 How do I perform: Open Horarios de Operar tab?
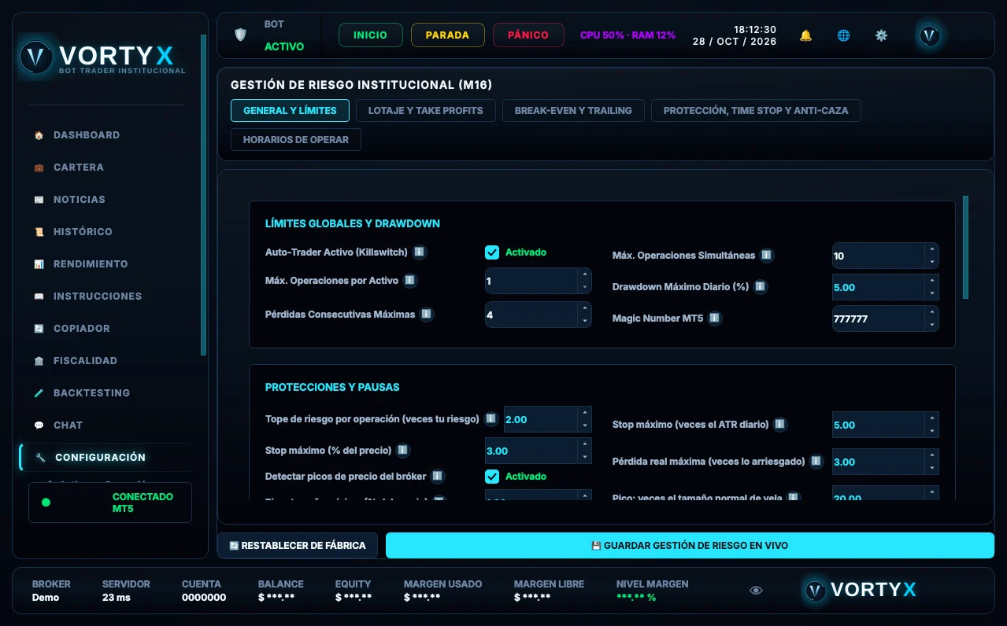(x=296, y=140)
